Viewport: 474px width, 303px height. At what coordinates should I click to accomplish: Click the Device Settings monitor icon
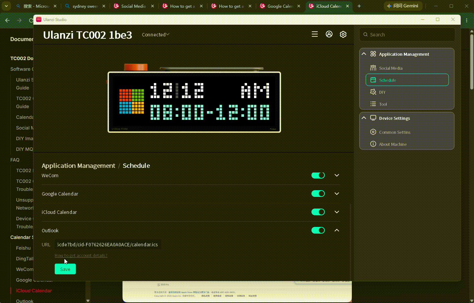coord(373,118)
